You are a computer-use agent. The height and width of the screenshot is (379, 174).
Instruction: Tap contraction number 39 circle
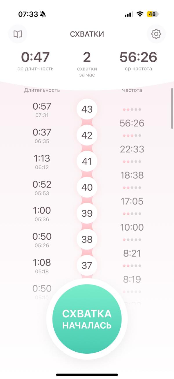(87, 213)
